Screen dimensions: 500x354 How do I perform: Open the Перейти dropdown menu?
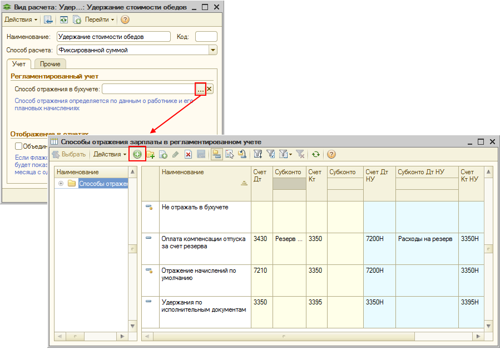(x=99, y=19)
